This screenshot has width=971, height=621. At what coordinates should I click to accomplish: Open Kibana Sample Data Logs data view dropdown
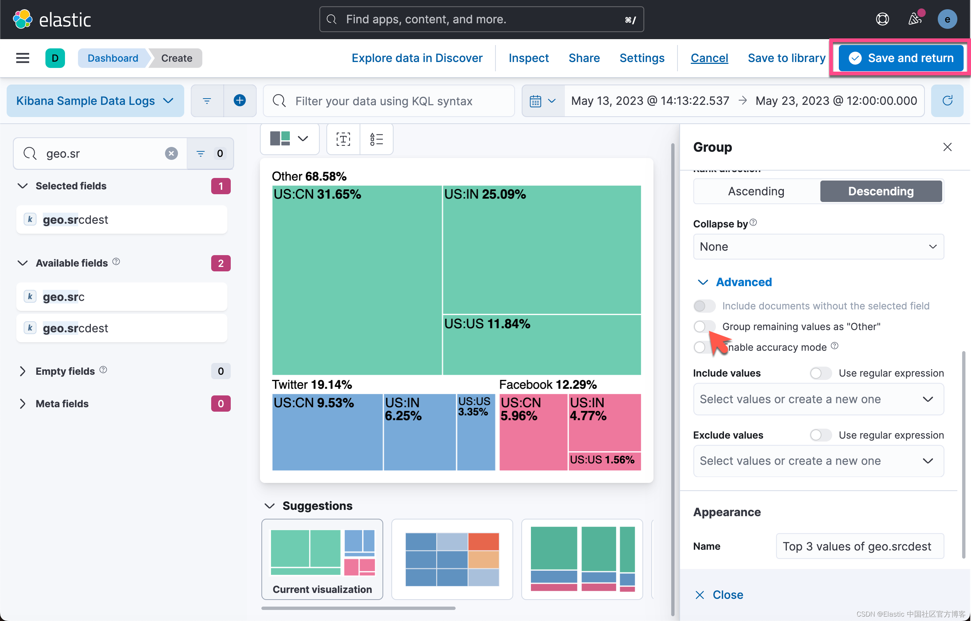pos(95,101)
